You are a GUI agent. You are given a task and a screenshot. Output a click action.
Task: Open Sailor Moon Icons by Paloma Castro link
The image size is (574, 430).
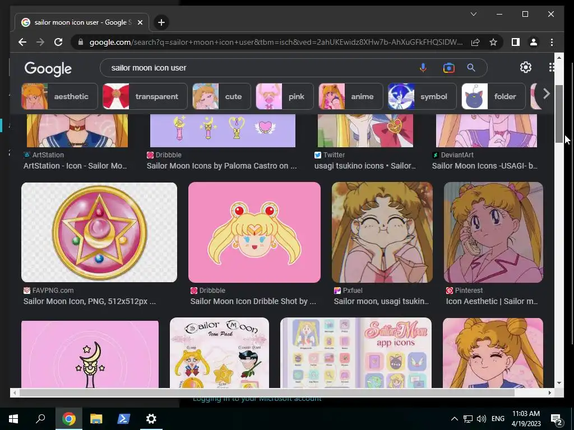(221, 166)
